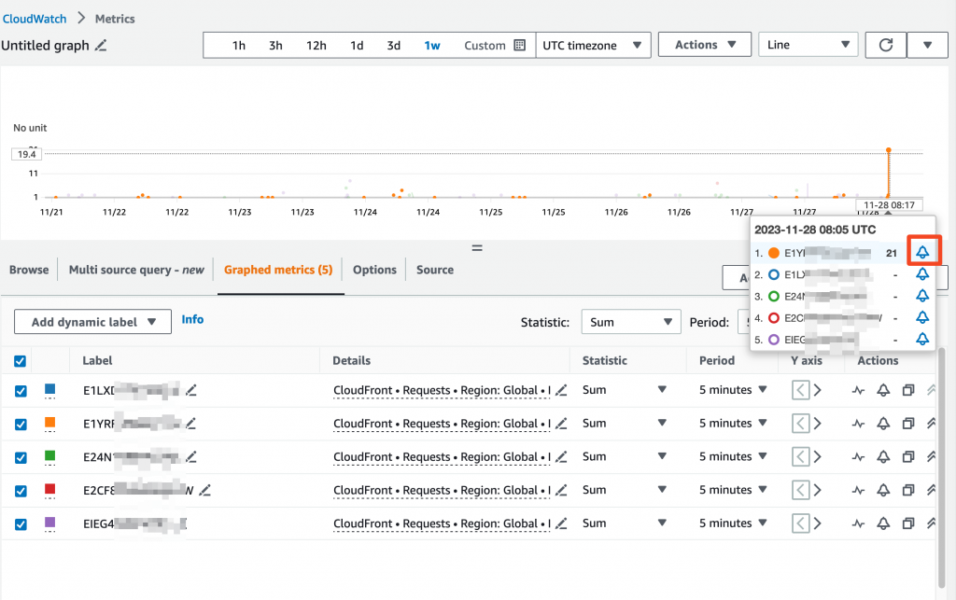
Task: Uncheck the EIEG4 metric checkbox
Action: tap(21, 523)
